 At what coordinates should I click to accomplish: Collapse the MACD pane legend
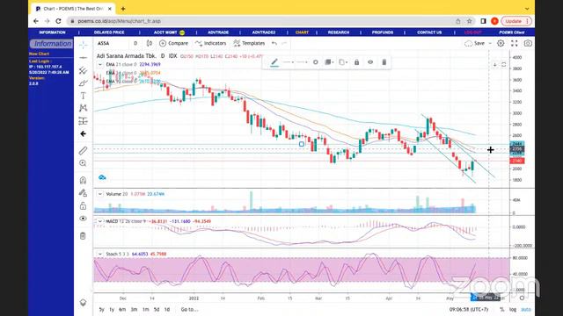click(99, 221)
